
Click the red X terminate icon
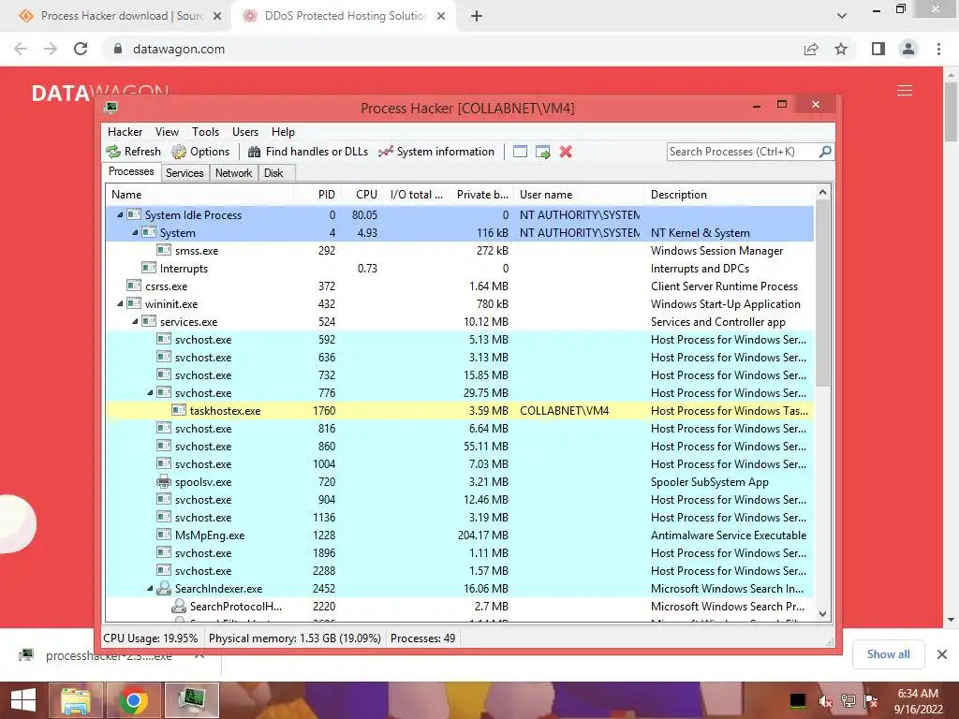[x=566, y=152]
